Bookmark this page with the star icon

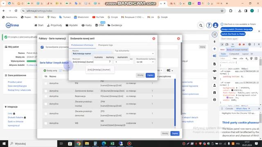click(222, 11)
